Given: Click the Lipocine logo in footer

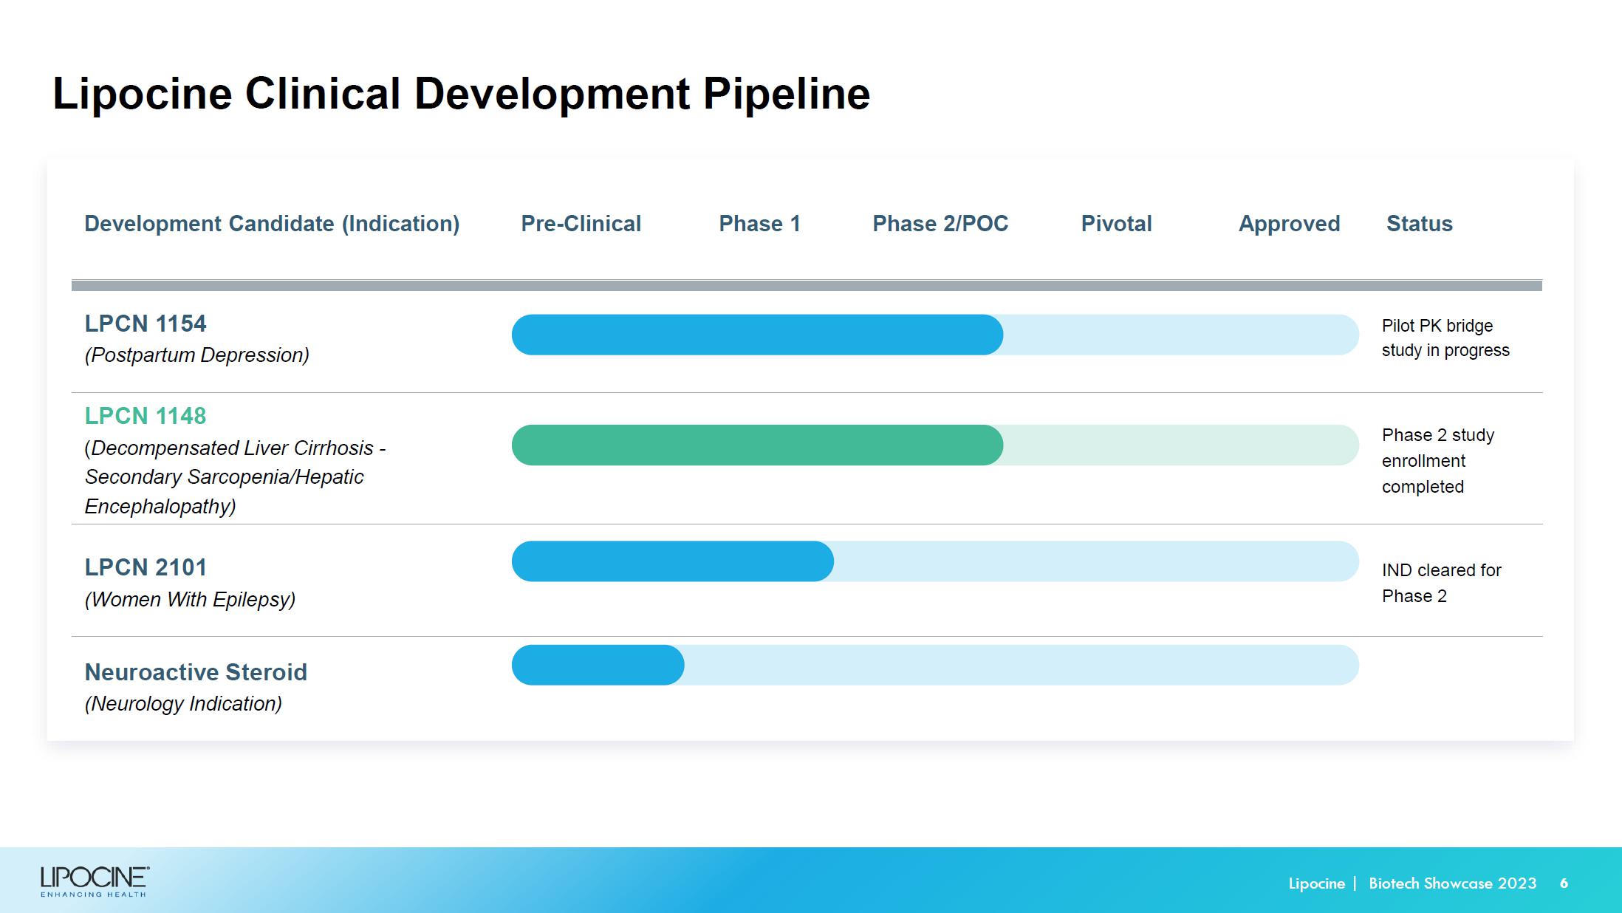Looking at the screenshot, I should pyautogui.click(x=95, y=881).
